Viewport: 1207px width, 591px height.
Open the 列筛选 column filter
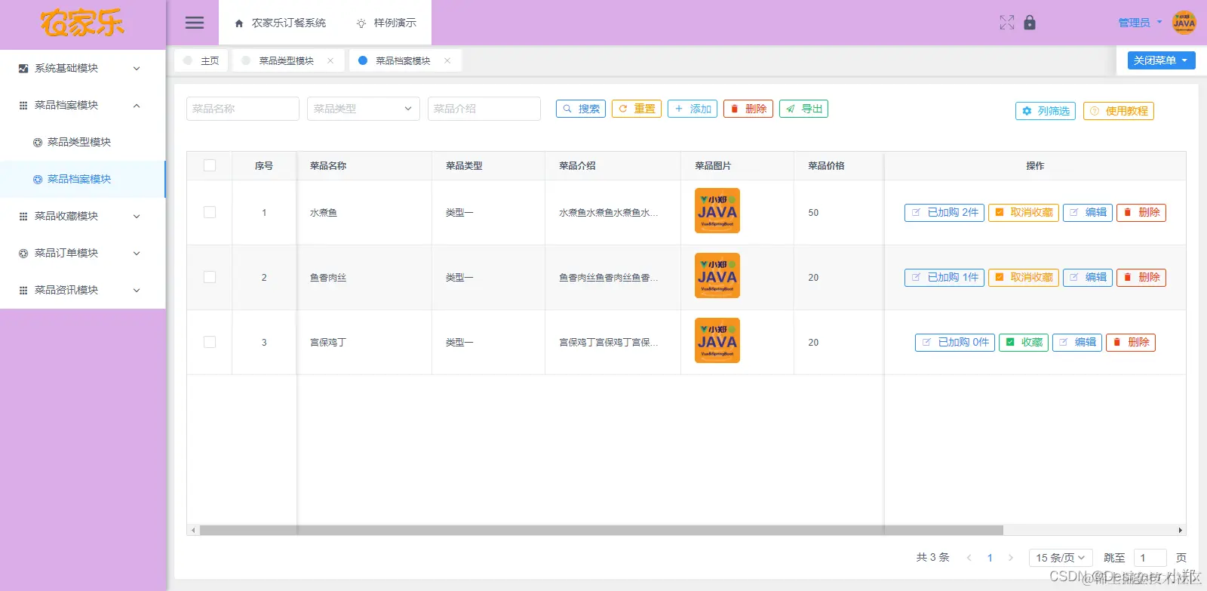pos(1046,111)
